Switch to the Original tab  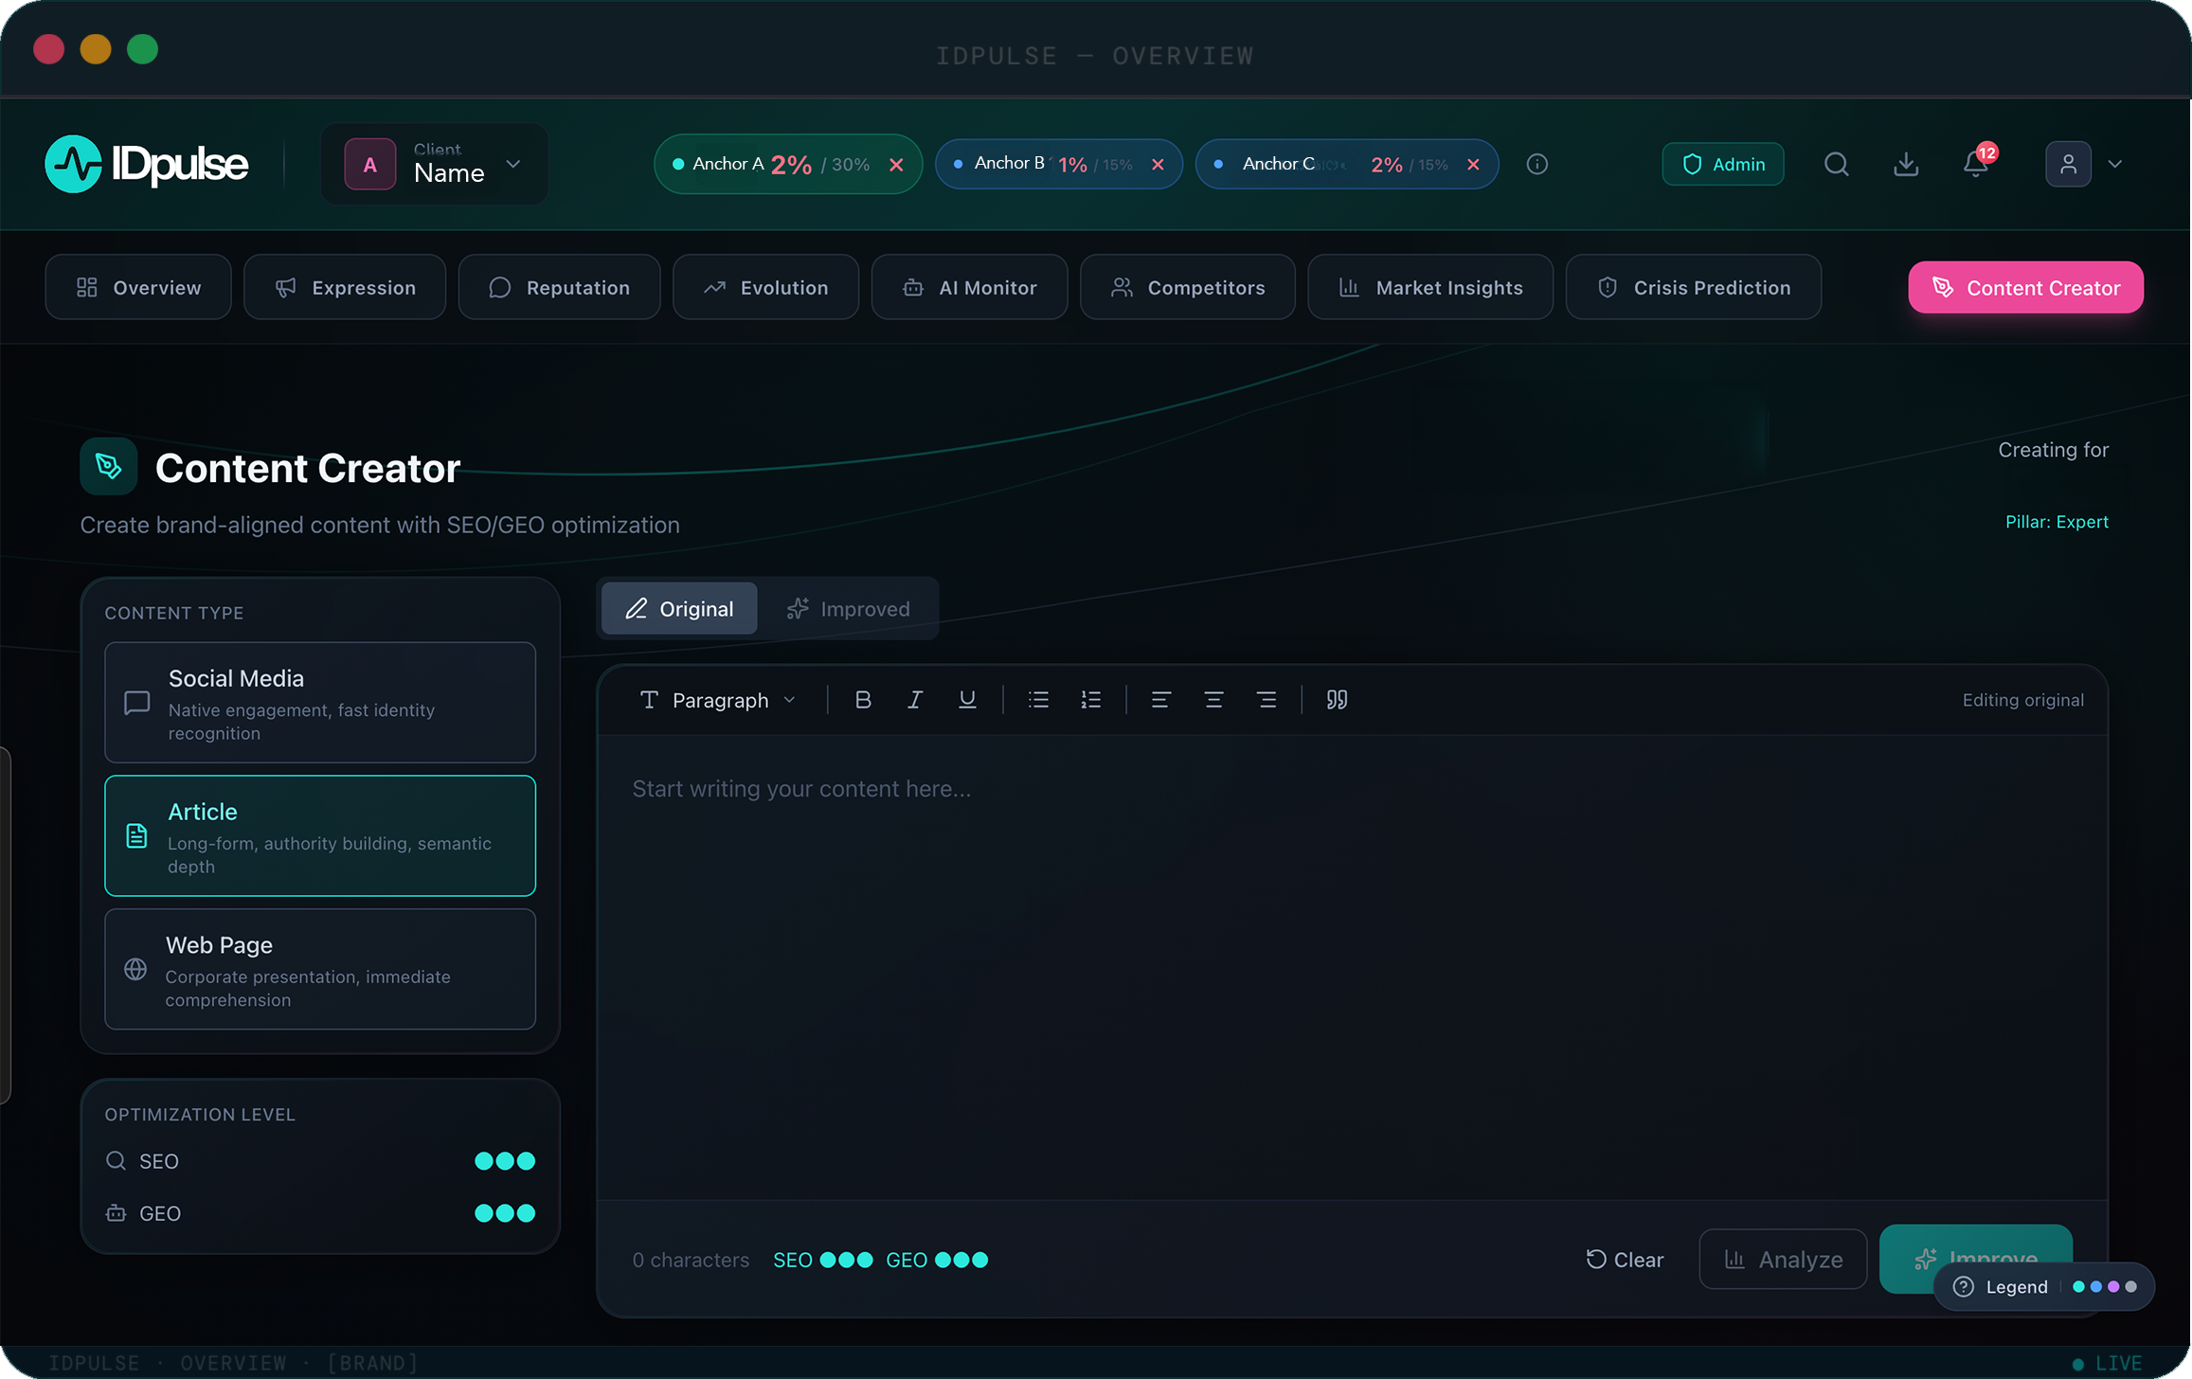pyautogui.click(x=679, y=608)
